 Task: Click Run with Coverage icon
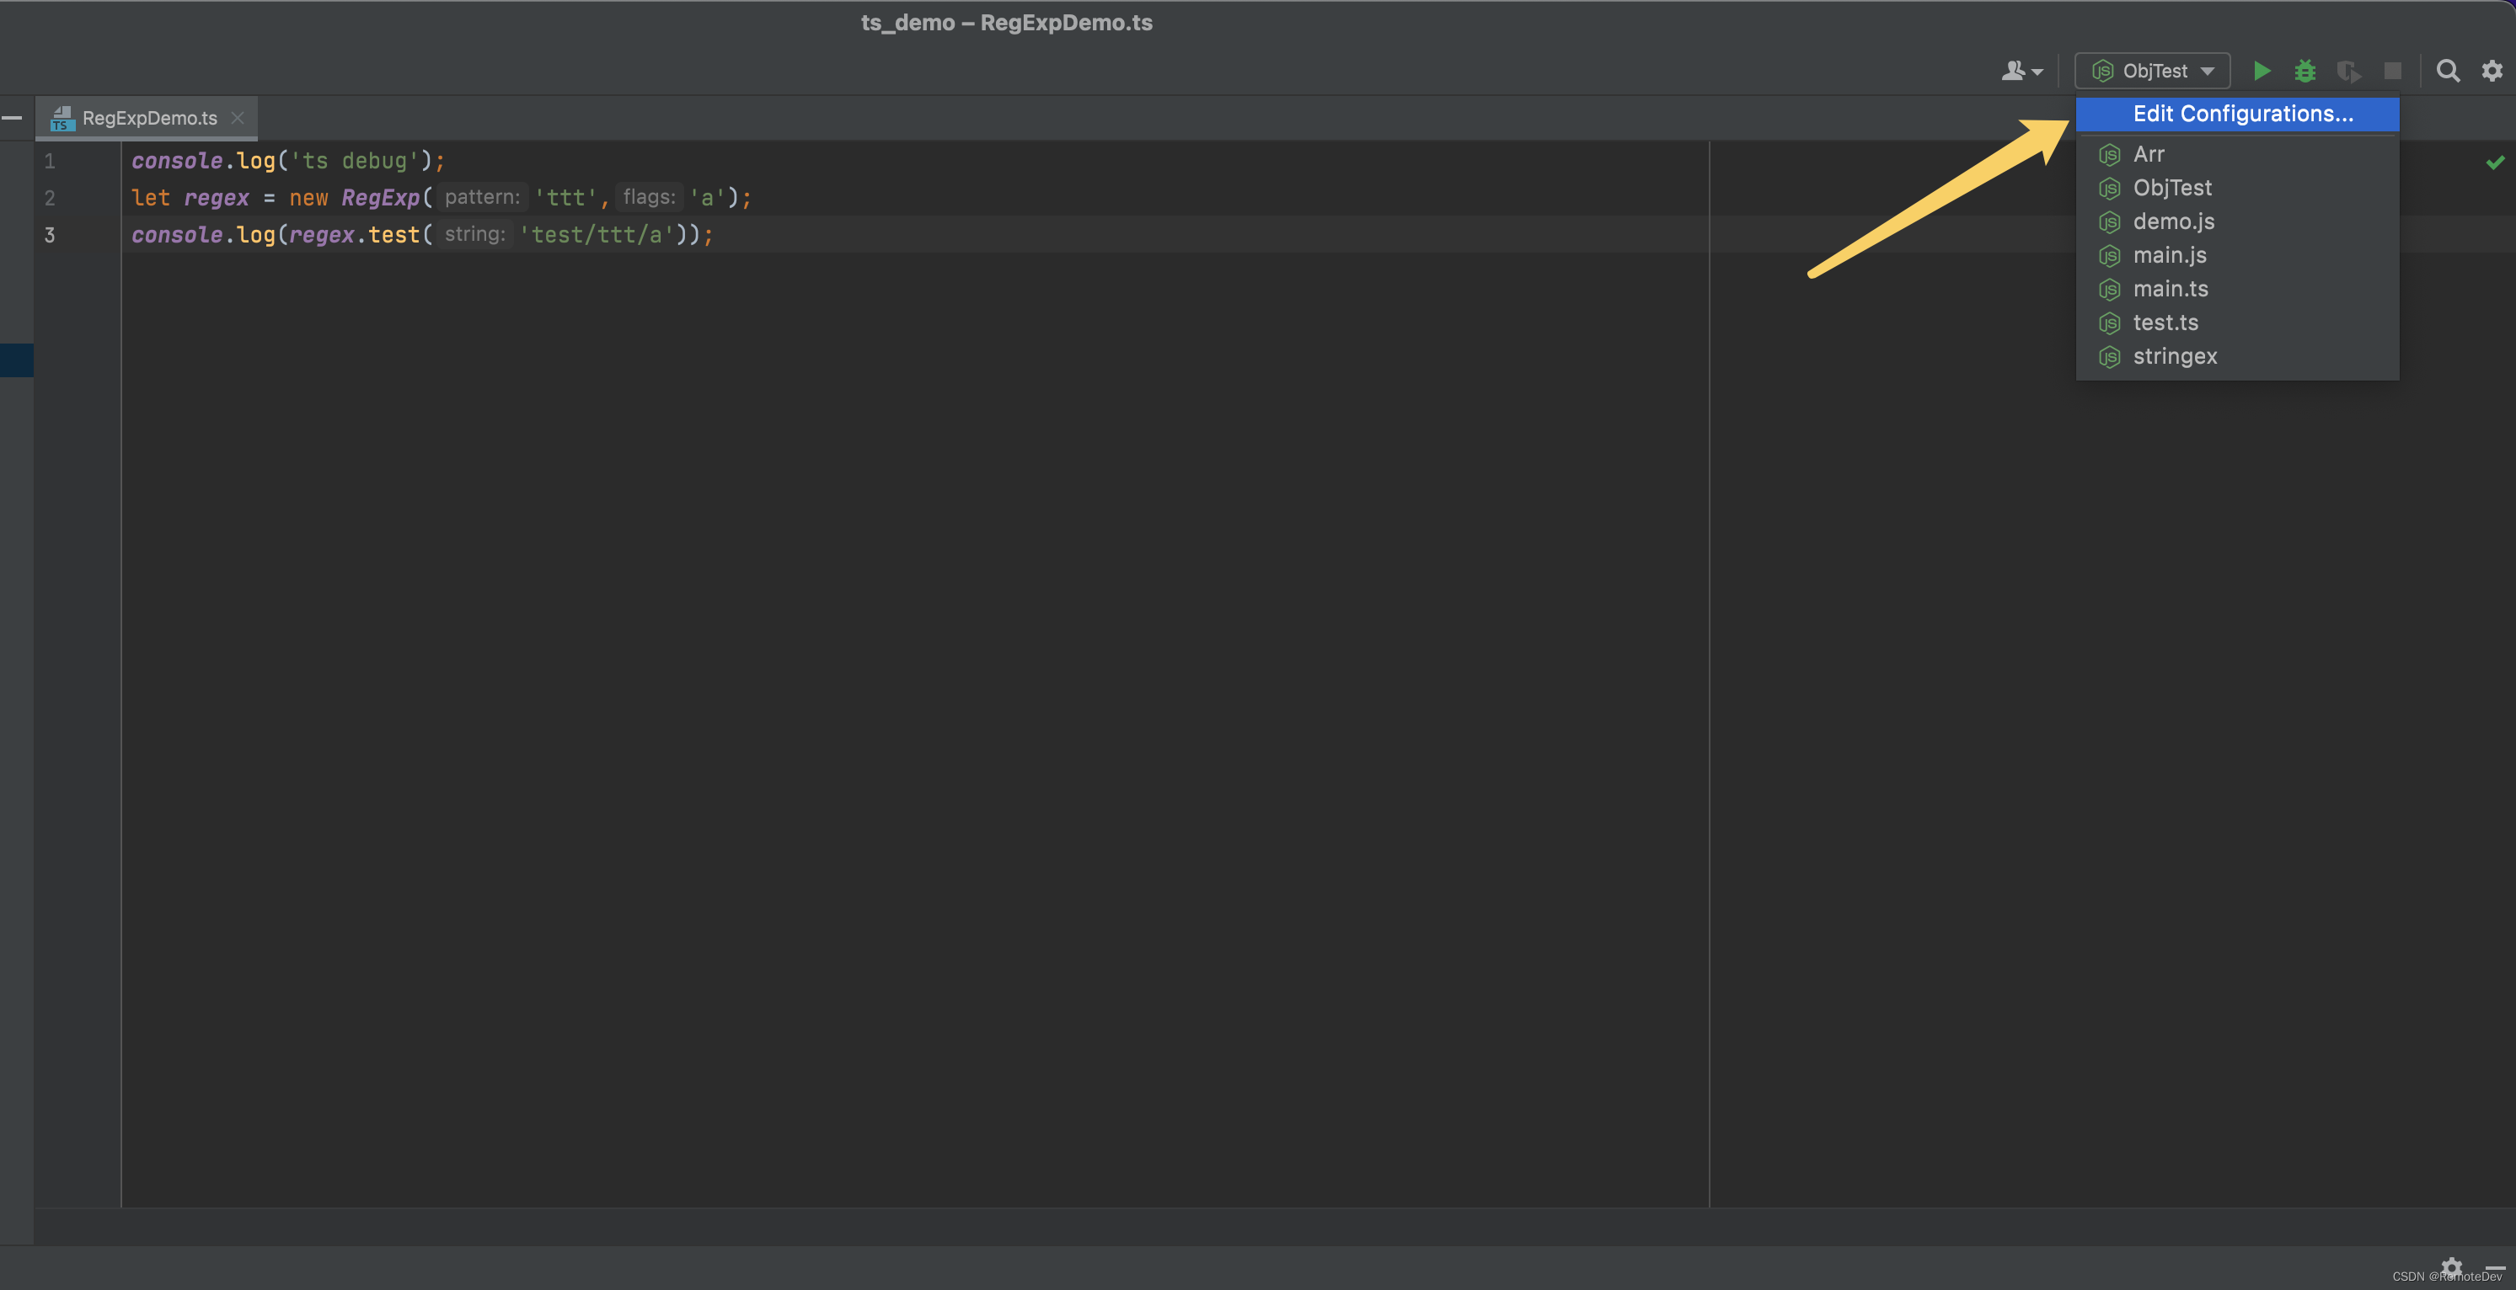pyautogui.click(x=2349, y=72)
